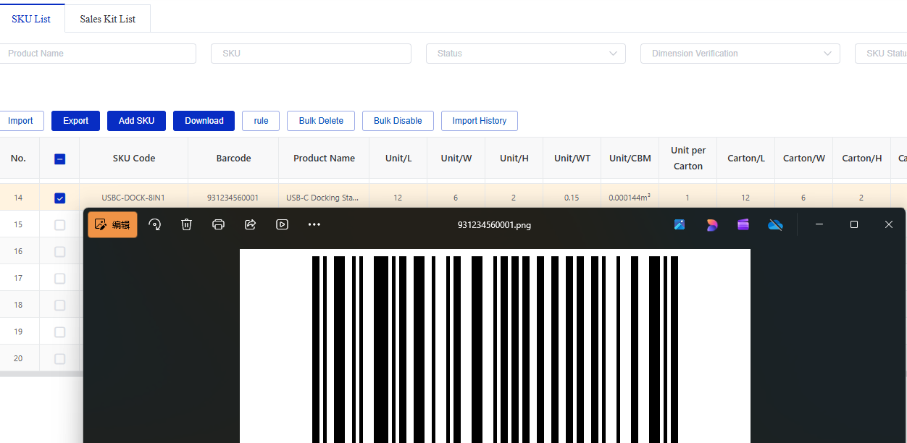Screen dimensions: 907x443
Task: Open the Status dropdown filter
Action: (x=525, y=54)
